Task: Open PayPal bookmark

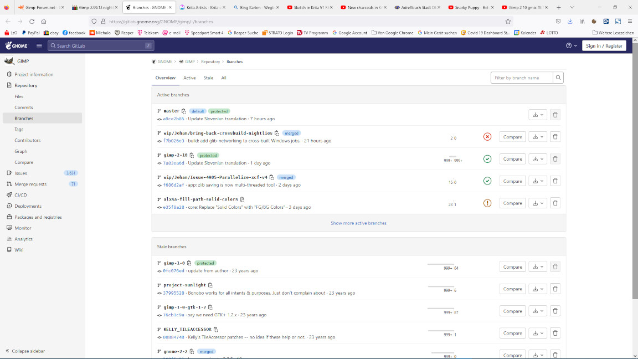Action: [31, 33]
